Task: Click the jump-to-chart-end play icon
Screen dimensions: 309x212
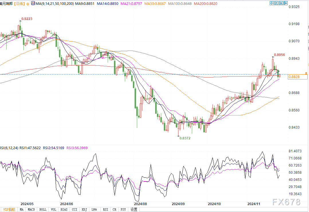Action: tap(281, 3)
